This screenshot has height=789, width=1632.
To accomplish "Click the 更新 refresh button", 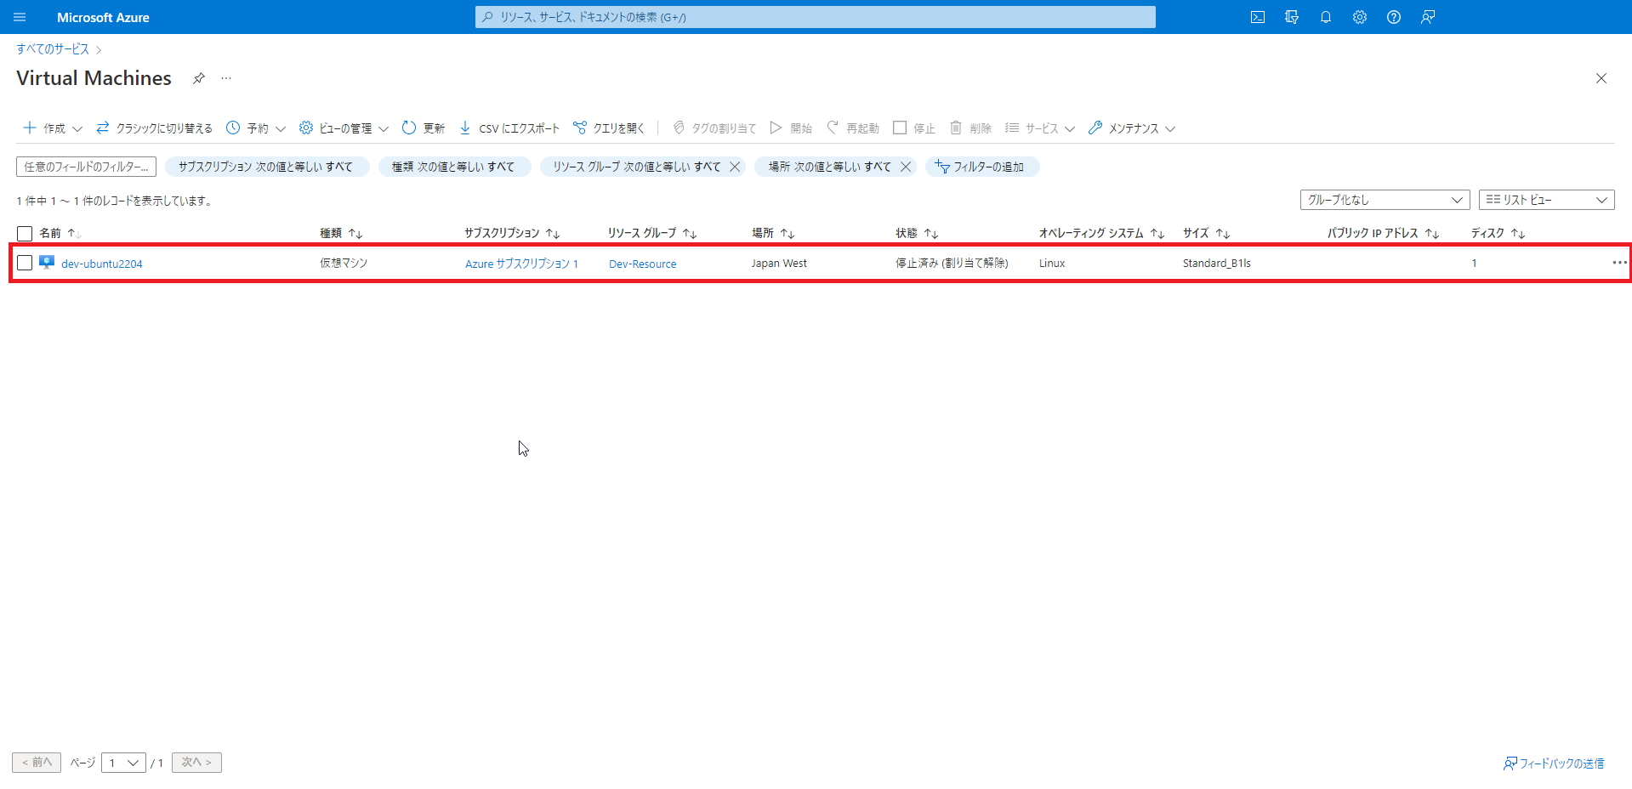I will (x=424, y=128).
